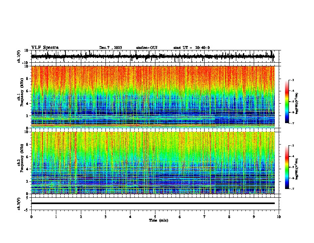This screenshot has height=243, width=314.
Task: Click time axis tick label 9
Action: (254, 217)
